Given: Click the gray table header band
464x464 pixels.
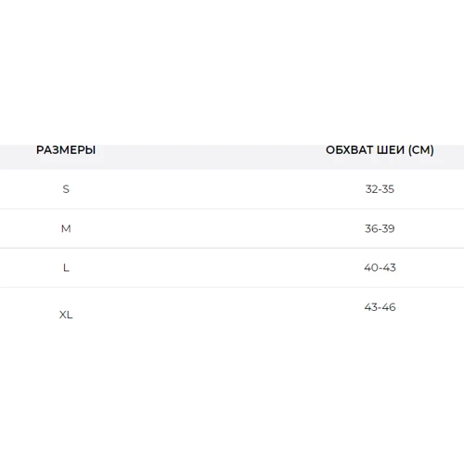Looking at the screenshot, I should click(232, 157).
